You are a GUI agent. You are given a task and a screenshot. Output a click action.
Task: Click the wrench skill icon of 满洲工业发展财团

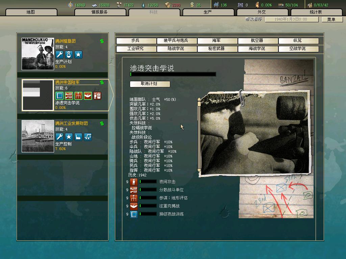(x=59, y=137)
